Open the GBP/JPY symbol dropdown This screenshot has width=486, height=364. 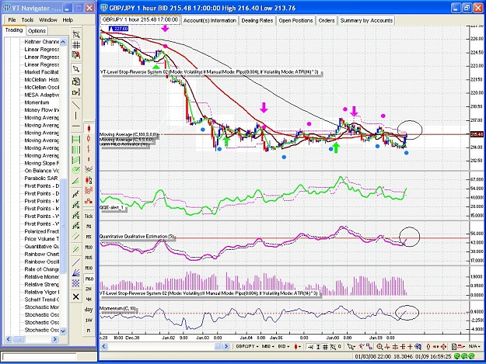click(x=246, y=346)
